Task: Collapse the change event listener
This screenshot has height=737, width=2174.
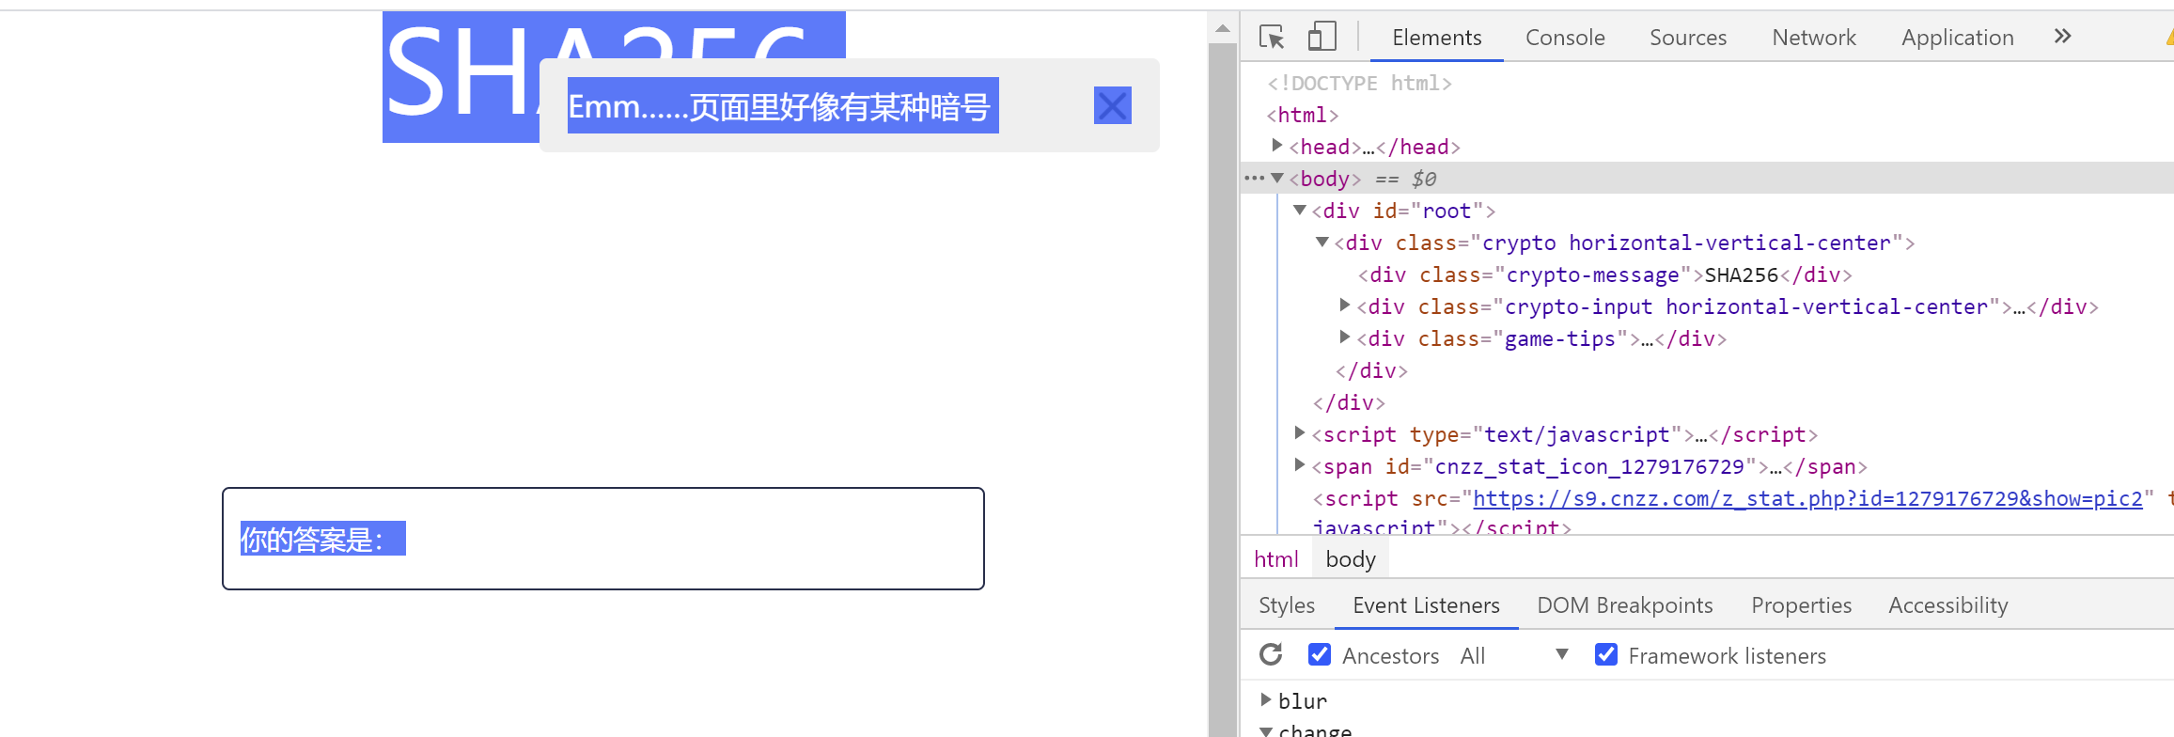Action: pyautogui.click(x=1265, y=730)
